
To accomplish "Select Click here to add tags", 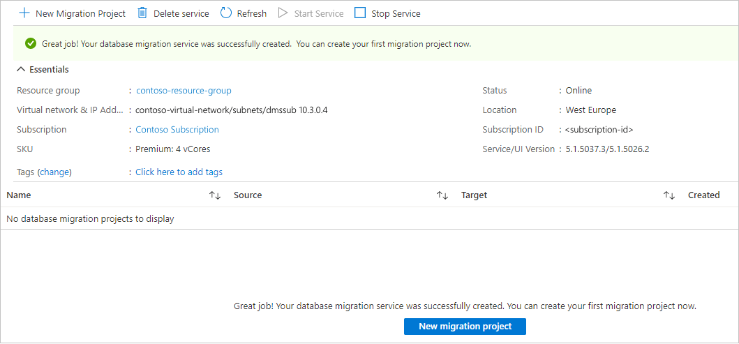I will 179,172.
